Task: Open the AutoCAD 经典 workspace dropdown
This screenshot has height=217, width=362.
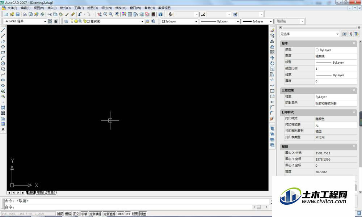Action: pyautogui.click(x=45, y=21)
